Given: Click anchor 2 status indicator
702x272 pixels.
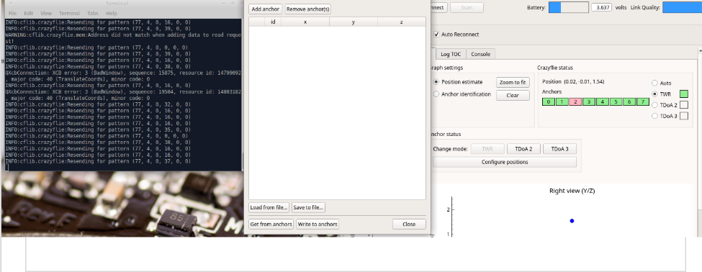Looking at the screenshot, I should [575, 102].
